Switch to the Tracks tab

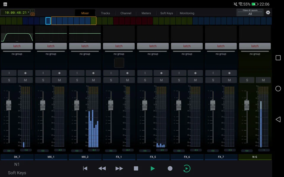pyautogui.click(x=105, y=13)
